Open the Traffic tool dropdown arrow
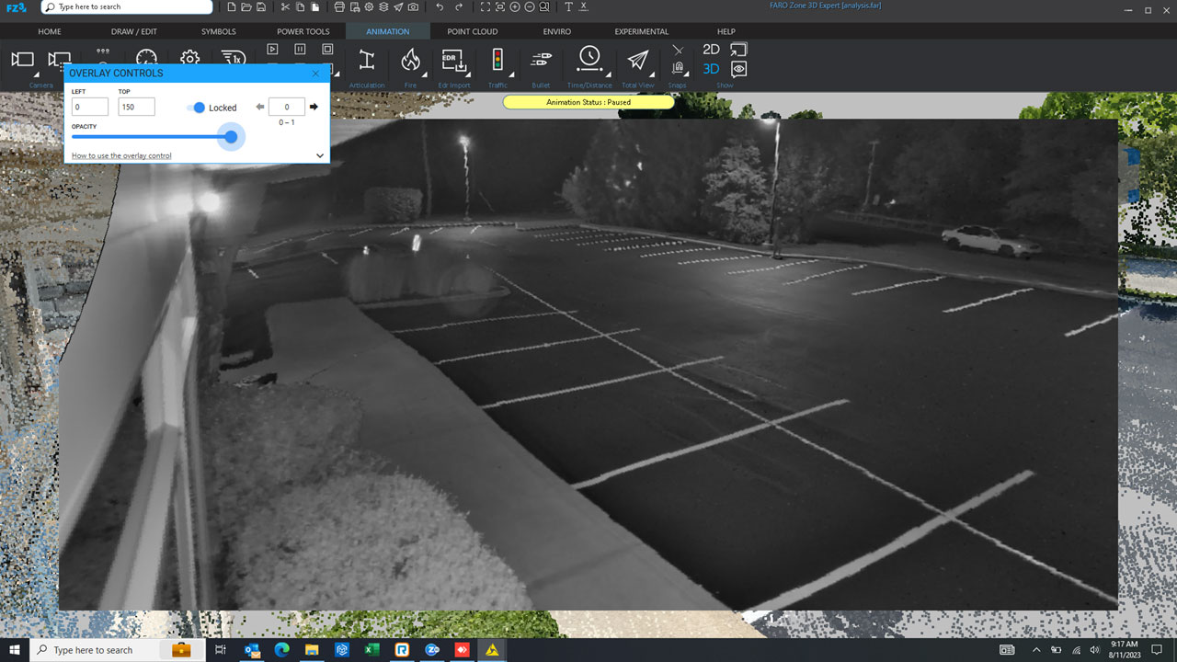Viewport: 1177px width, 662px height. point(511,74)
